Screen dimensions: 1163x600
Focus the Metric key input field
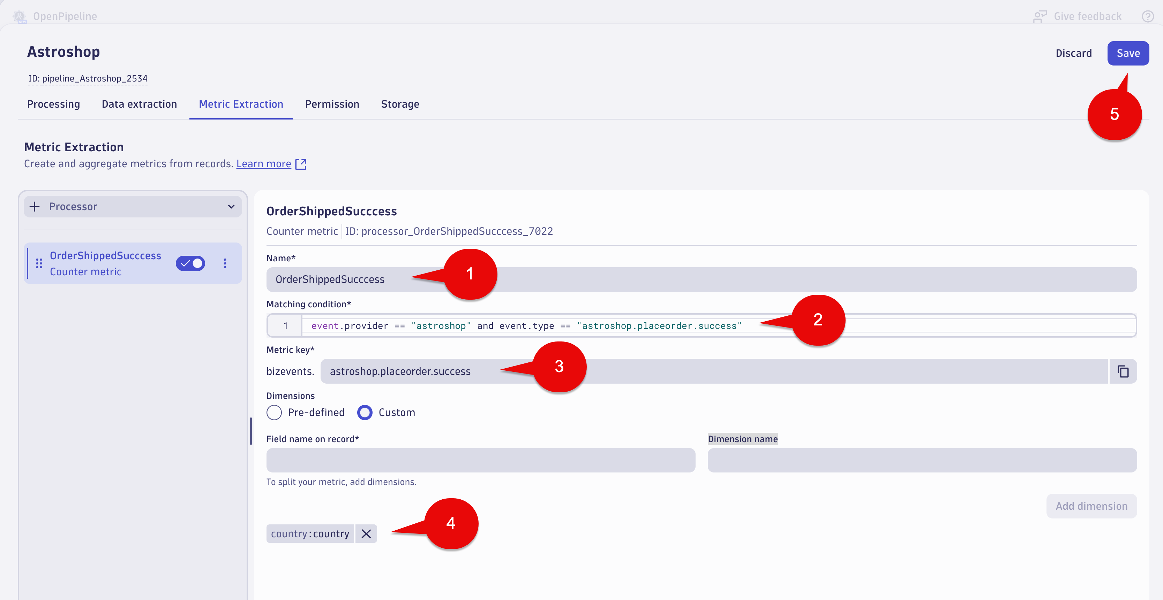(x=714, y=371)
